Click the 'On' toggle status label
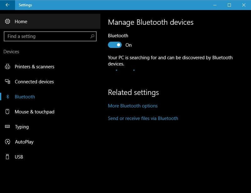The width and height of the screenshot is (251, 193). coord(129,45)
